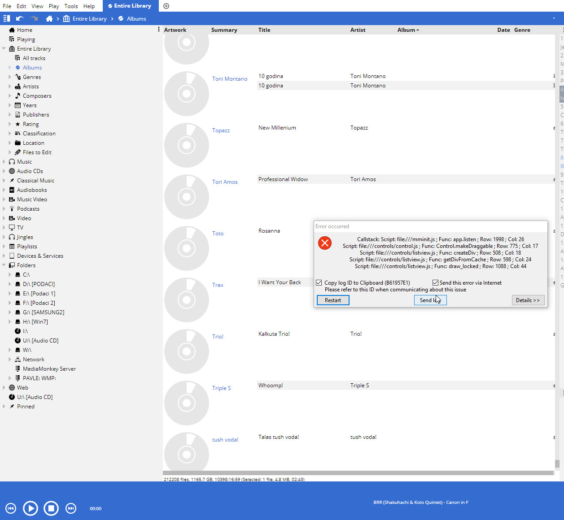Screen dimensions: 564x520
Task: Open the View menu
Action: click(x=37, y=6)
